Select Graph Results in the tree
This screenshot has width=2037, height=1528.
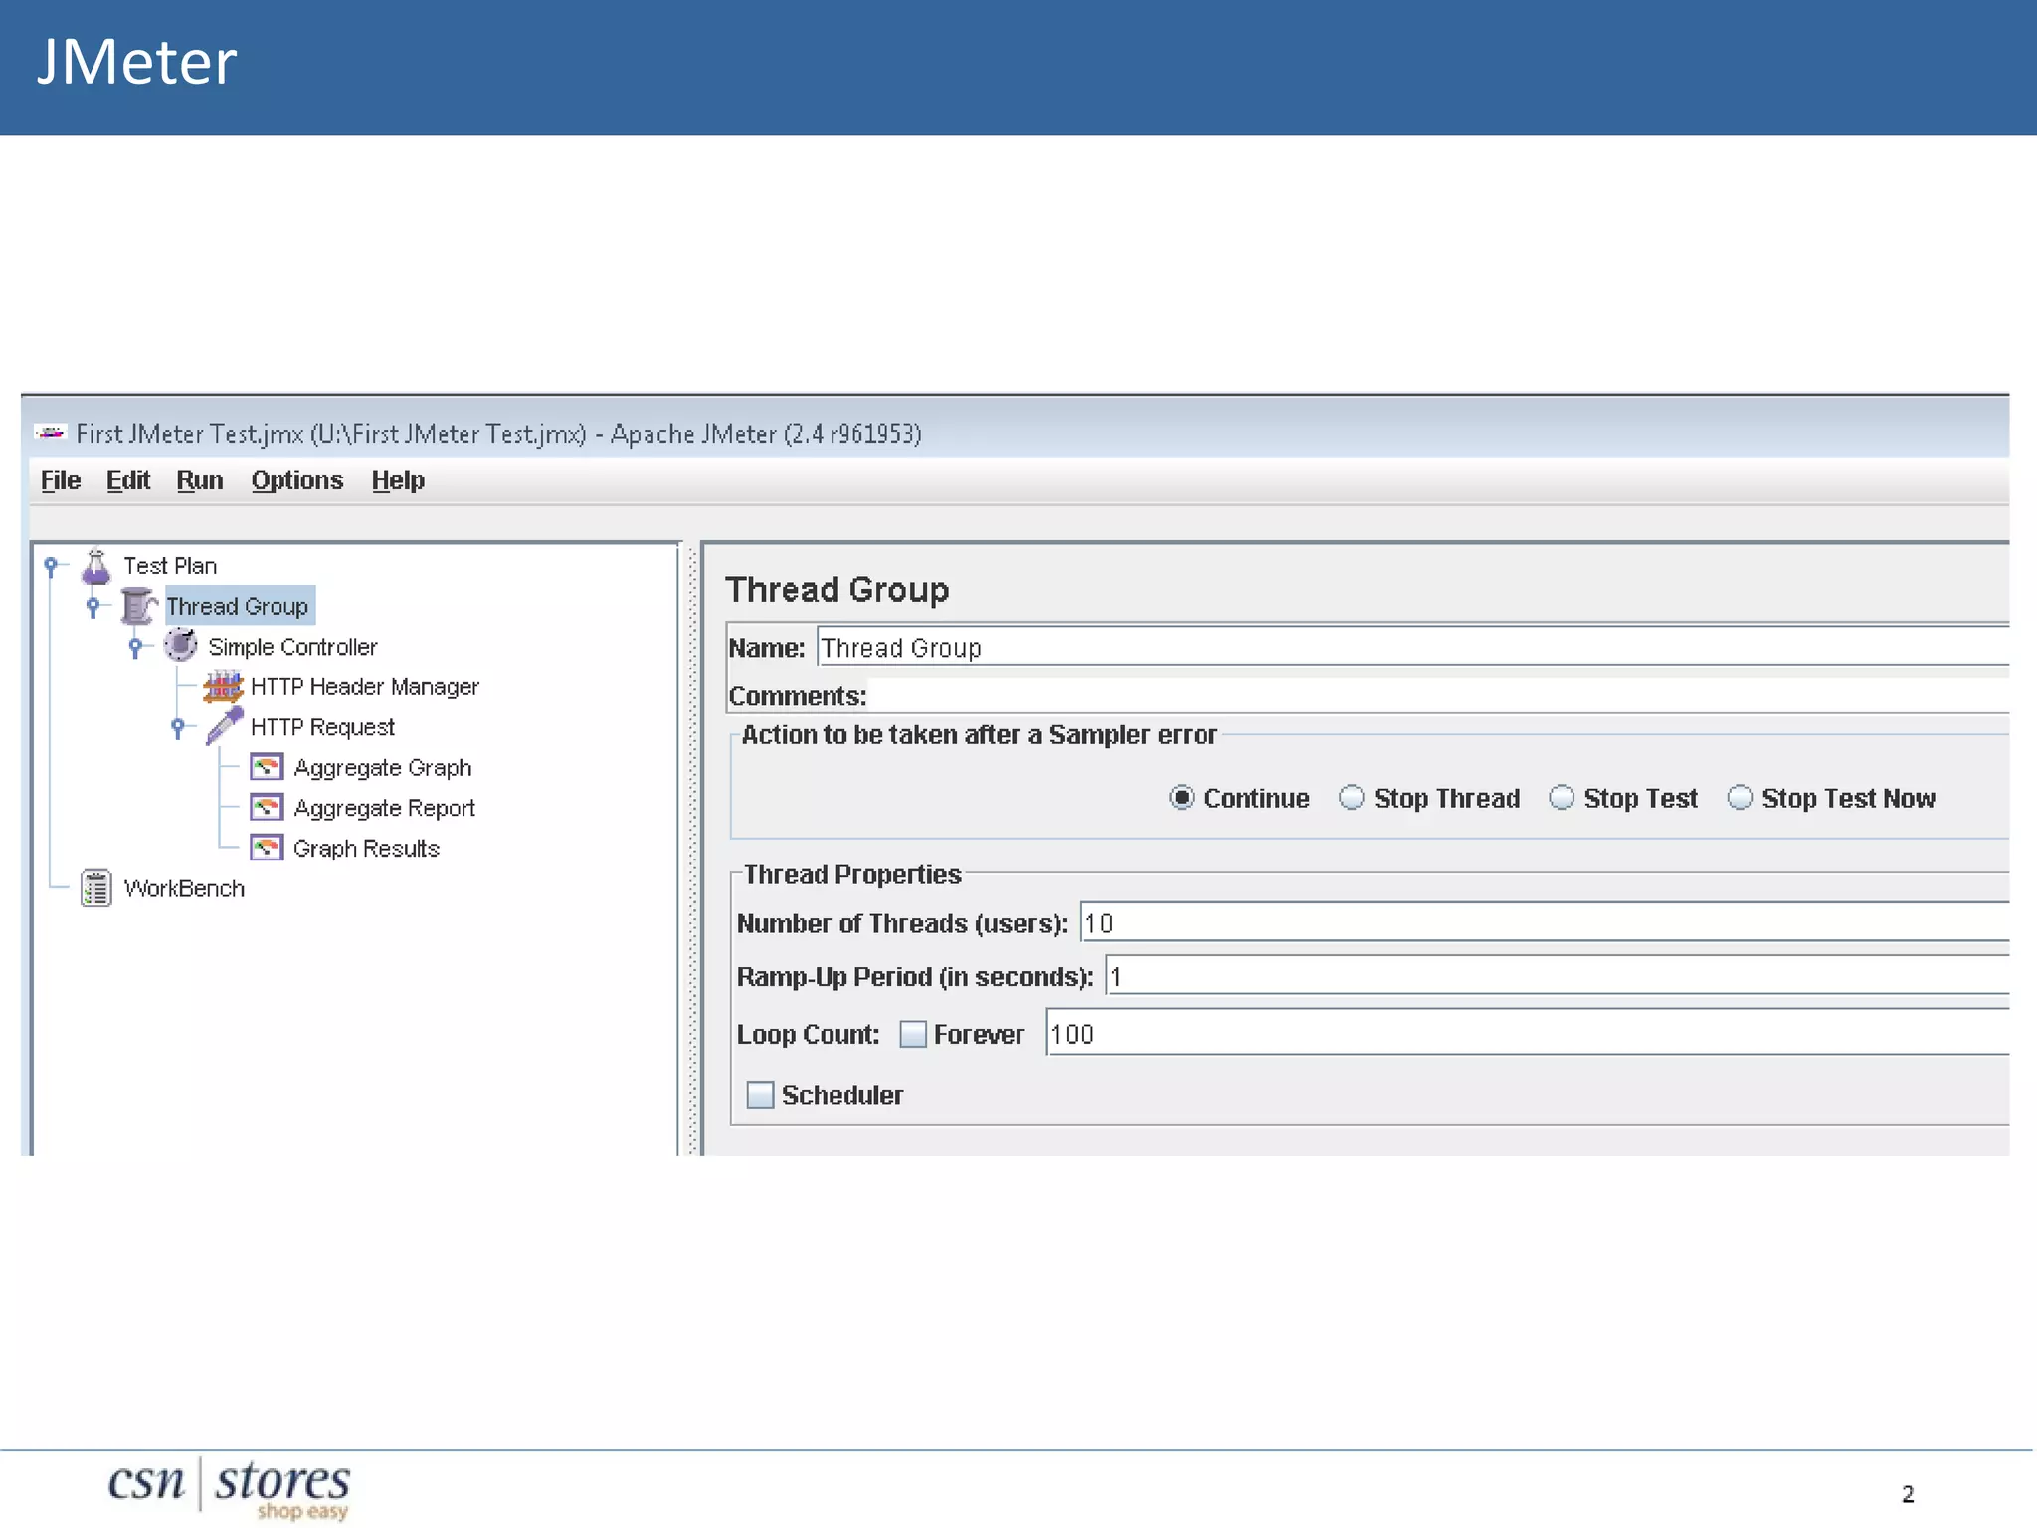[x=366, y=848]
